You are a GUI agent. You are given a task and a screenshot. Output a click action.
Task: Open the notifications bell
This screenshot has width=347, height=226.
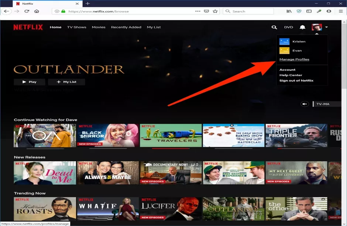pyautogui.click(x=302, y=27)
